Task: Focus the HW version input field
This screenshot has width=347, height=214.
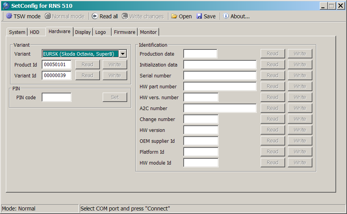Action: coord(201,130)
